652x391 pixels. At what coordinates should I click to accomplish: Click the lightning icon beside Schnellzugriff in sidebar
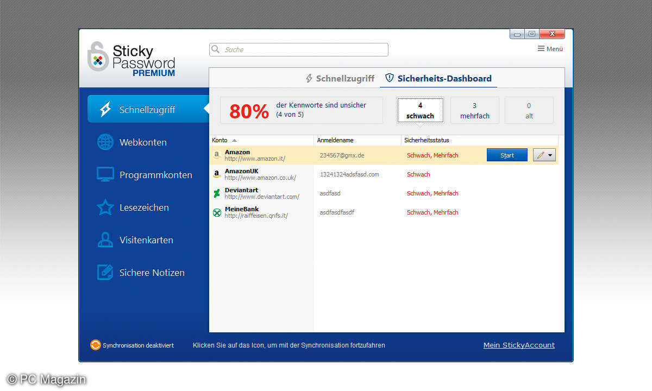click(x=105, y=109)
